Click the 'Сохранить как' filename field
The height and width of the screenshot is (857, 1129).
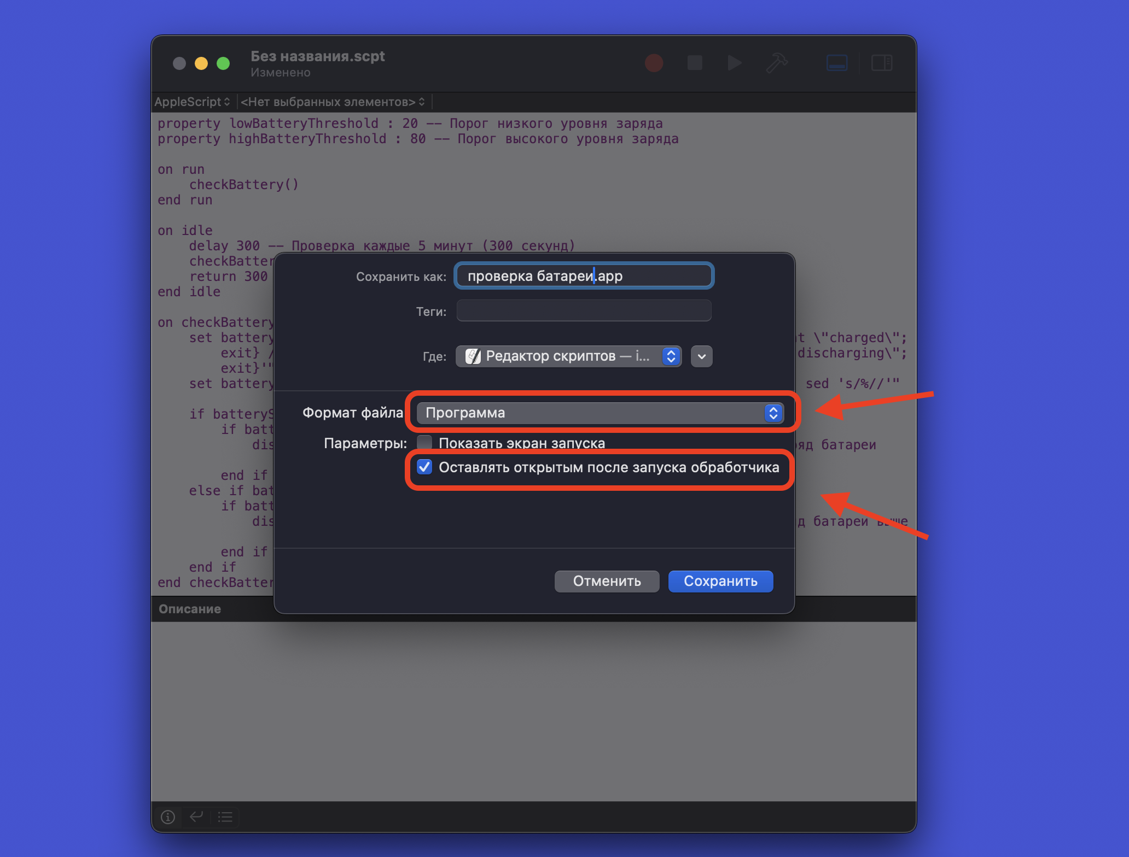(584, 275)
